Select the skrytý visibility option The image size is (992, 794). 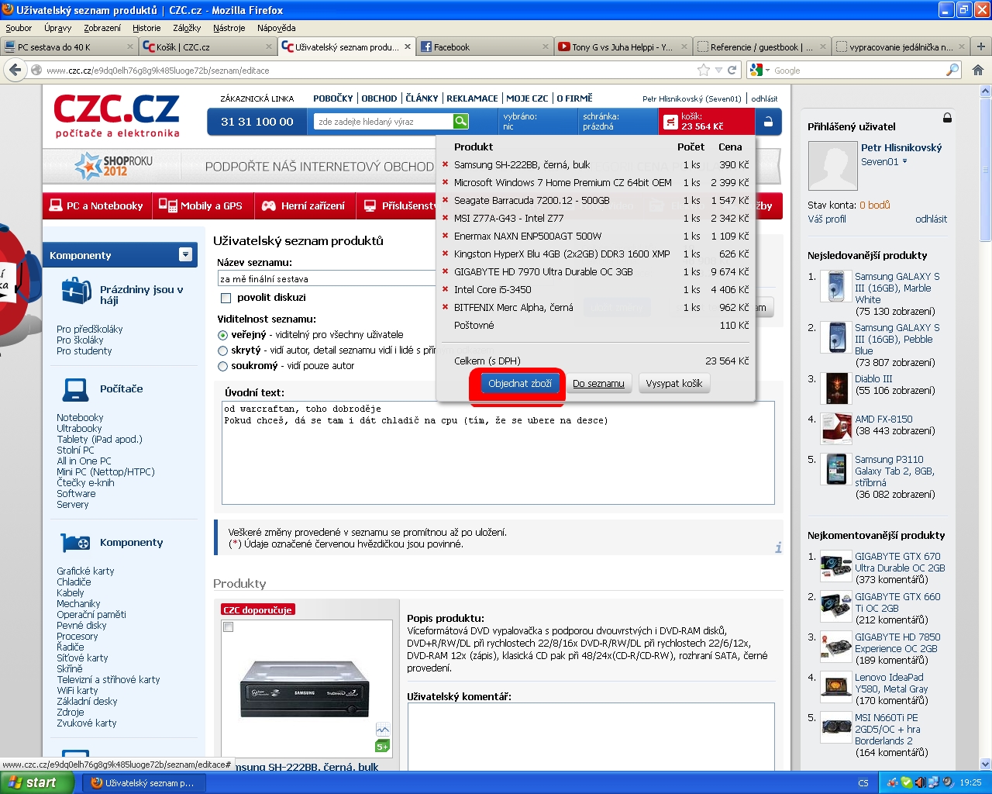click(x=223, y=350)
